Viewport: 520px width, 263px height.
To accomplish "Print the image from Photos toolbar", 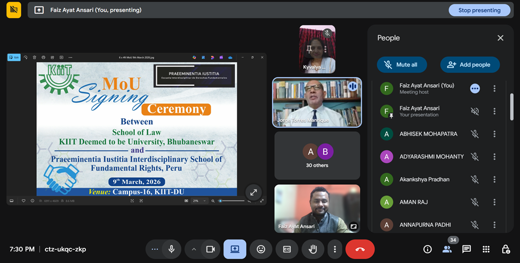I will tap(43, 57).
